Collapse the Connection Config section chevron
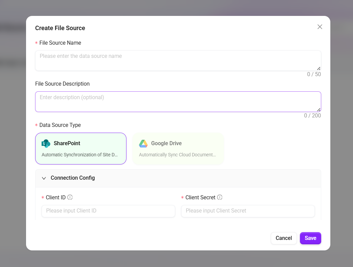The height and width of the screenshot is (267, 353). point(44,178)
